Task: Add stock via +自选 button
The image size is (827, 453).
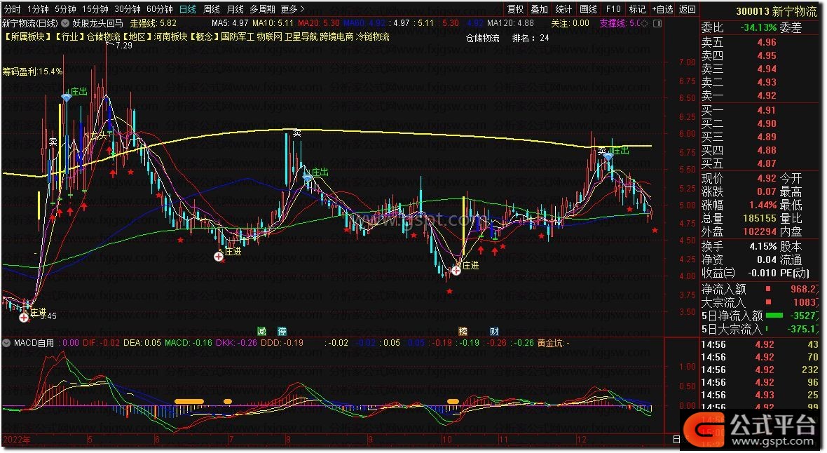Action: pos(662,9)
